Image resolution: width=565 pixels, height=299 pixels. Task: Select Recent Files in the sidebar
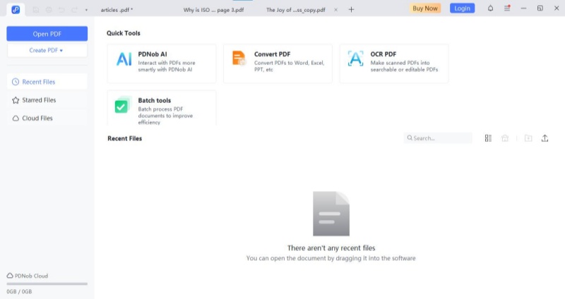point(47,82)
